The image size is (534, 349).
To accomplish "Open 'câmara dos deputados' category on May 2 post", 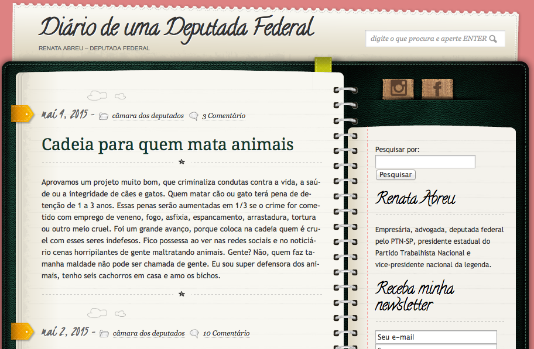I will [x=149, y=333].
